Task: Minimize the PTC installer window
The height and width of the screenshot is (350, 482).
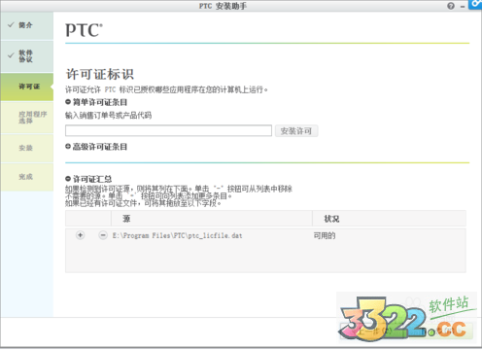Action: pyautogui.click(x=463, y=7)
